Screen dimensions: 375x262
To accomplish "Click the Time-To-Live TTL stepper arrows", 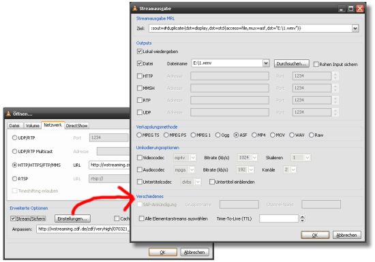I will 302,218.
